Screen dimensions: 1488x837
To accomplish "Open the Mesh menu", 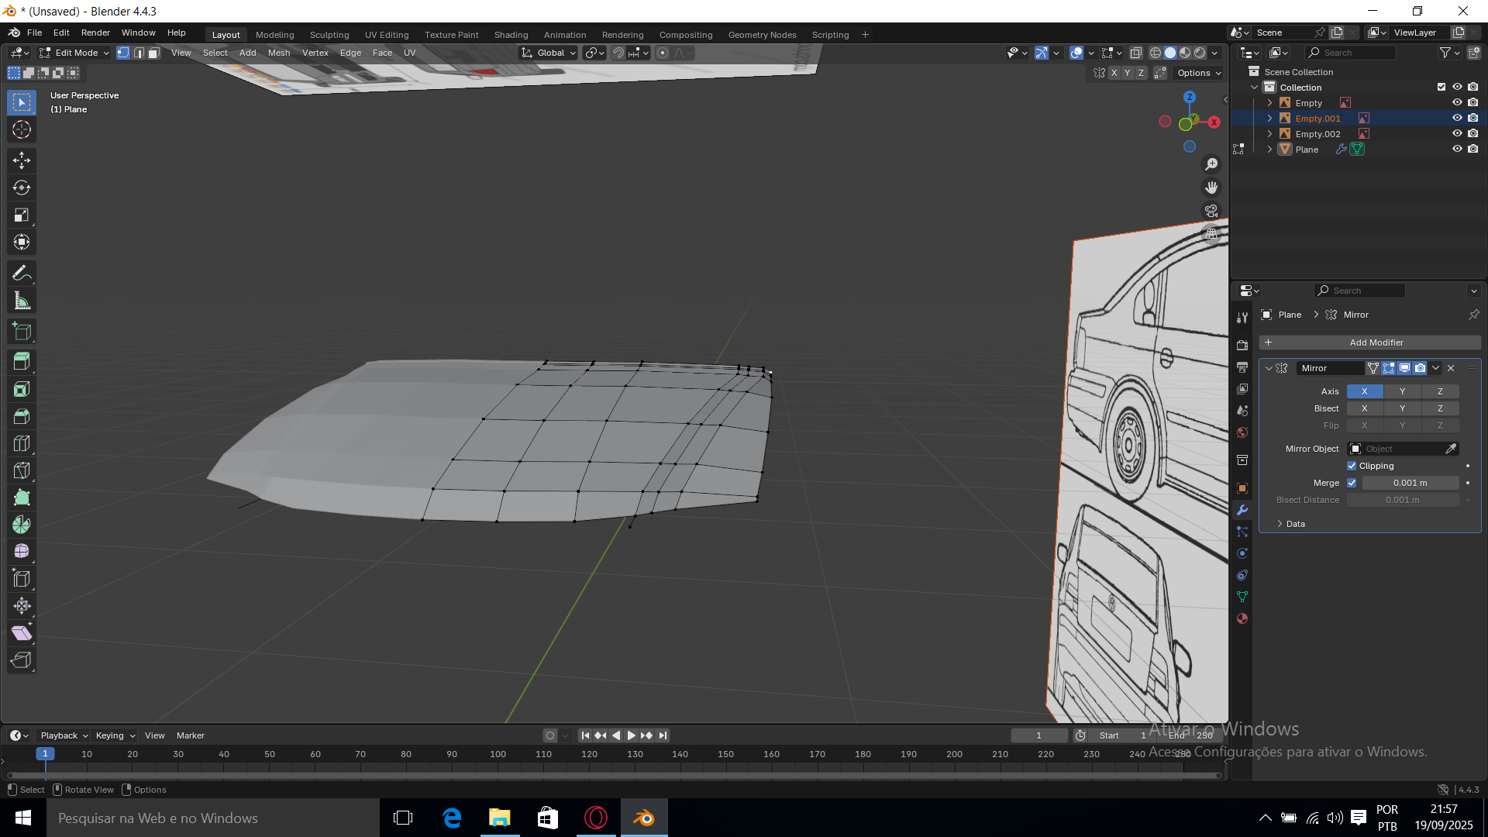I will click(x=279, y=53).
